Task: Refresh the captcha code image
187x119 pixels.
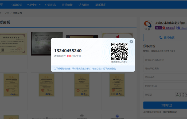Action: 181,95
